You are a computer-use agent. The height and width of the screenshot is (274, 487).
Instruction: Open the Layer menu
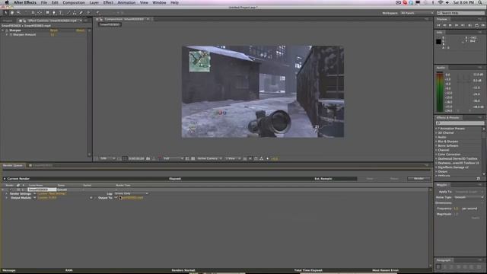(94, 2)
